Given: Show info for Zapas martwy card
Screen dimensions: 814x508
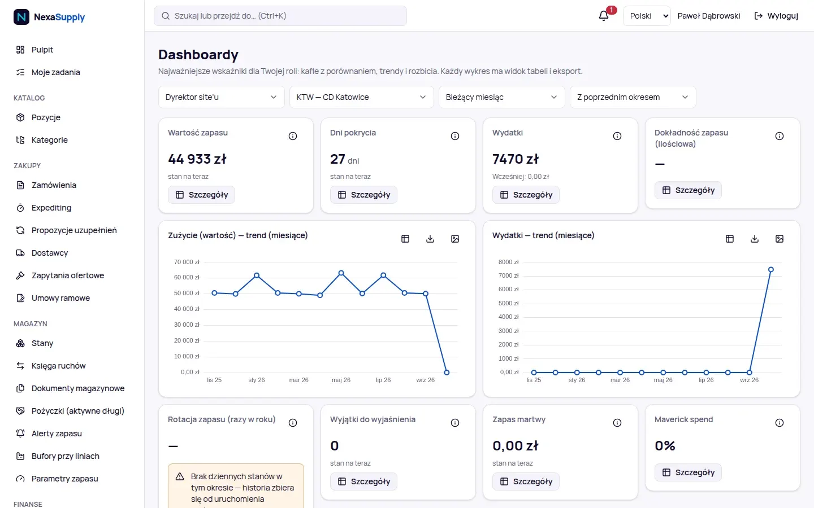Looking at the screenshot, I should [x=617, y=423].
